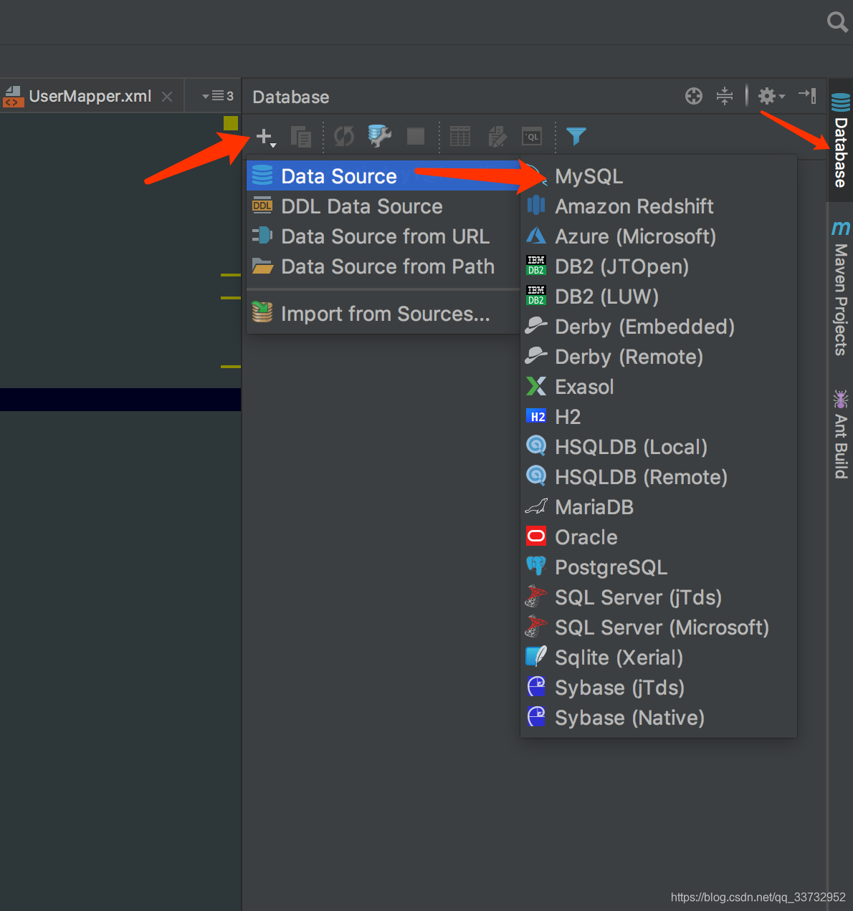Open the add-source plus dropdown
Image resolution: width=853 pixels, height=911 pixels.
pos(265,137)
